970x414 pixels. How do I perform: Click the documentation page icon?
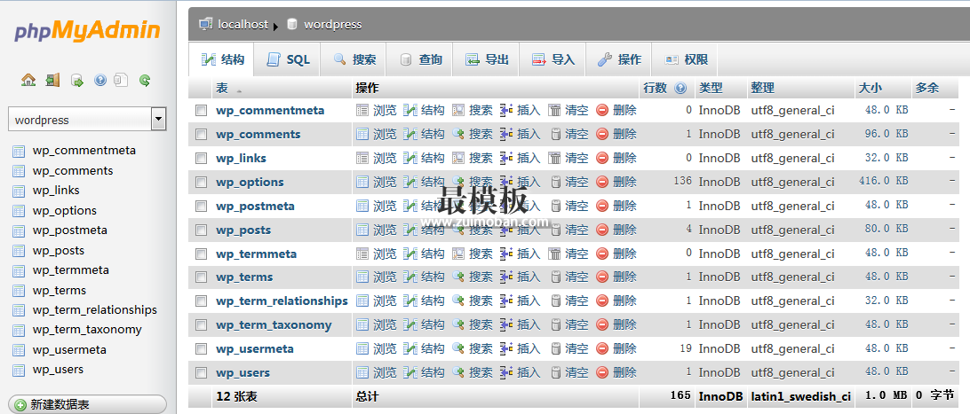click(x=121, y=80)
